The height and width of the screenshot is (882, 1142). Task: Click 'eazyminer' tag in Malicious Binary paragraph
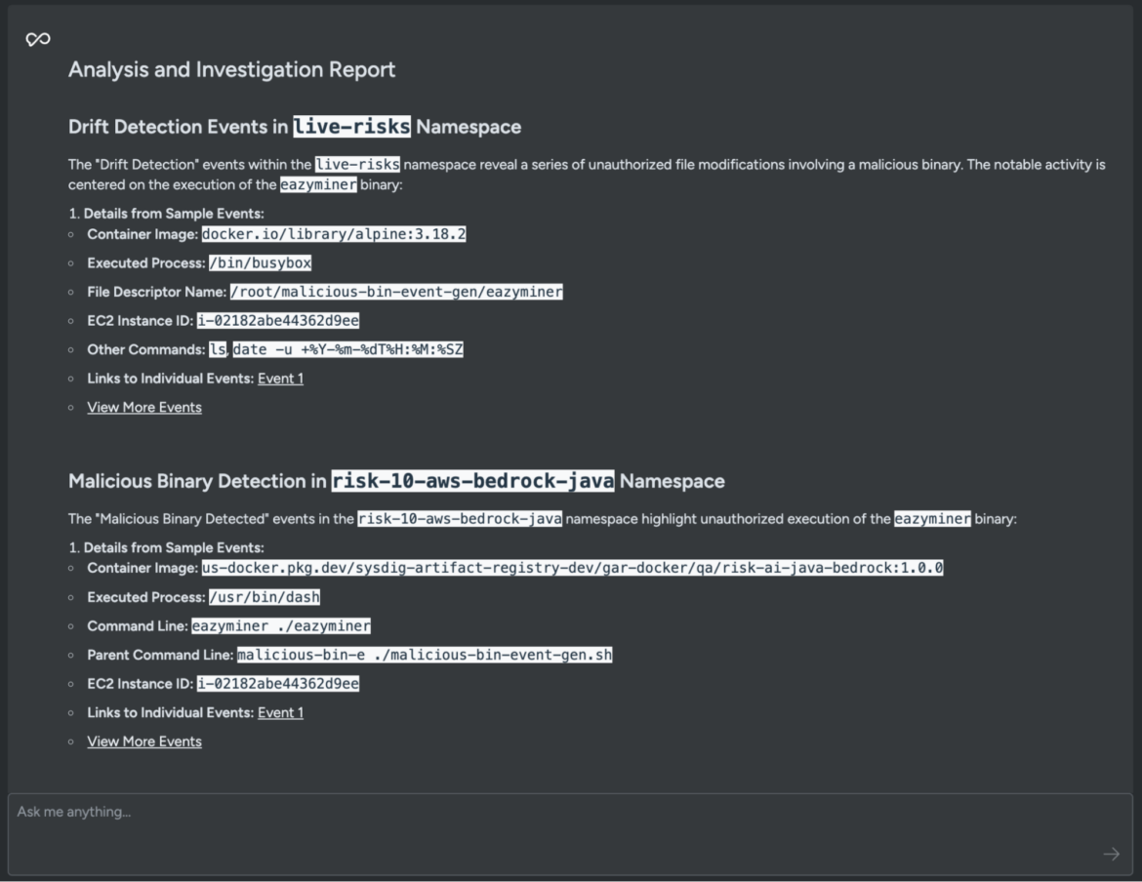(932, 519)
